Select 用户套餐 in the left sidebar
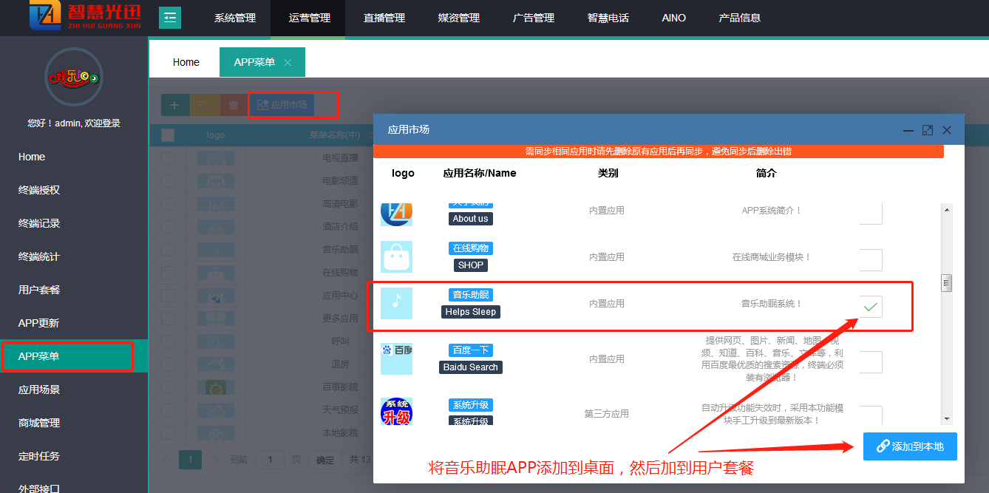Viewport: 989px width, 493px height. click(x=39, y=290)
